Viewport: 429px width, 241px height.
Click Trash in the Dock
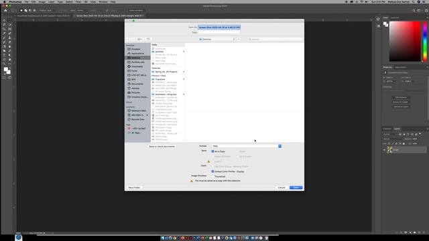click(267, 238)
